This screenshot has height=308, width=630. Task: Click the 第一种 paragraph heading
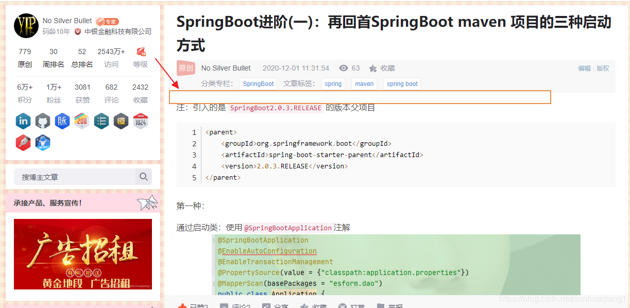[x=191, y=206]
